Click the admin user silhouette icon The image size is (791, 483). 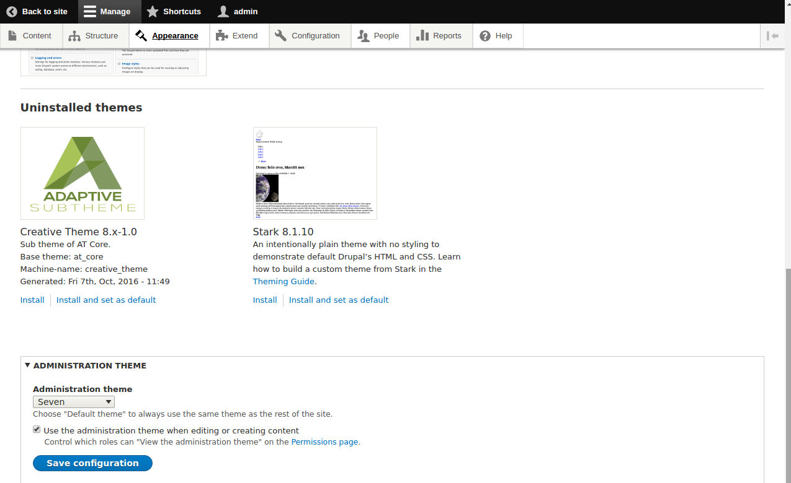point(223,12)
